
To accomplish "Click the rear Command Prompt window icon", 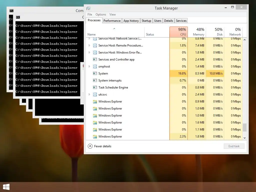I will click(11, 11).
